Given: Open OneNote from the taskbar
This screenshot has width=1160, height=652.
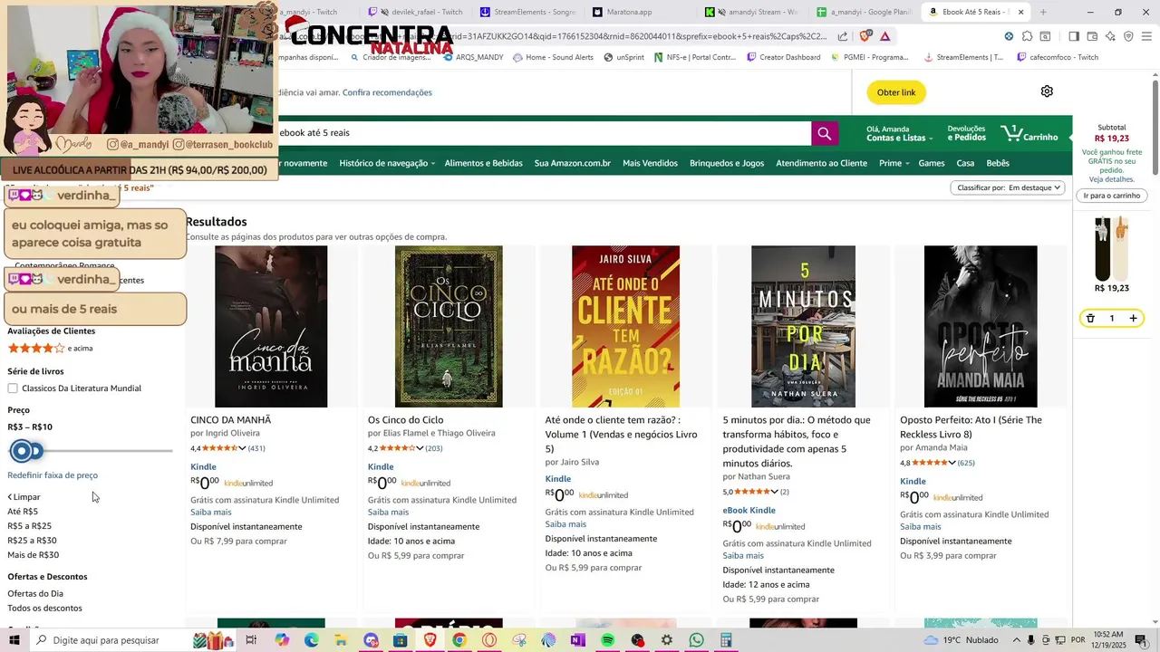Looking at the screenshot, I should (x=577, y=640).
